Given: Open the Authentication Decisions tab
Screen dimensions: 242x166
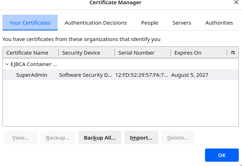Looking at the screenshot, I should pos(96,23).
